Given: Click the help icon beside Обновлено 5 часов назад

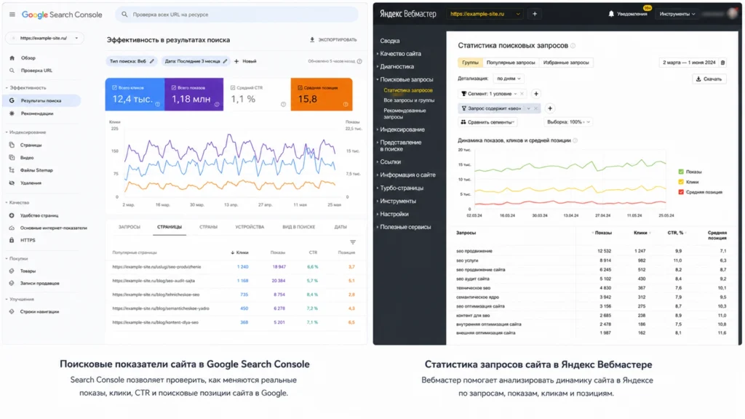Looking at the screenshot, I should pyautogui.click(x=359, y=61).
